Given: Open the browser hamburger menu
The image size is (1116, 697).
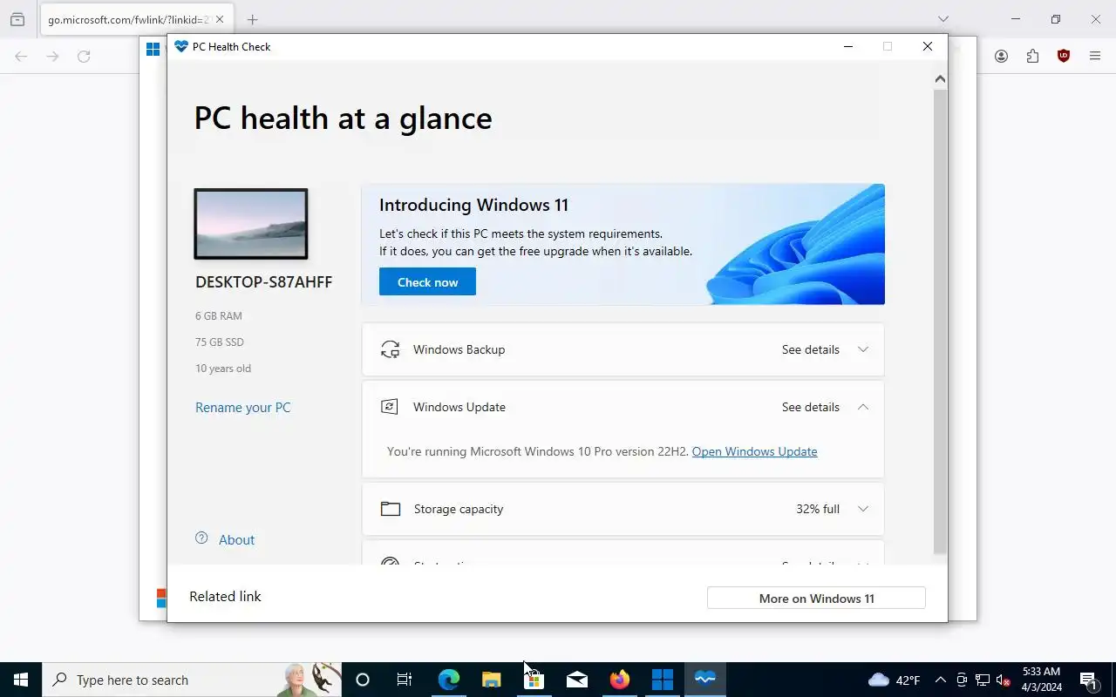Looking at the screenshot, I should click(1095, 56).
